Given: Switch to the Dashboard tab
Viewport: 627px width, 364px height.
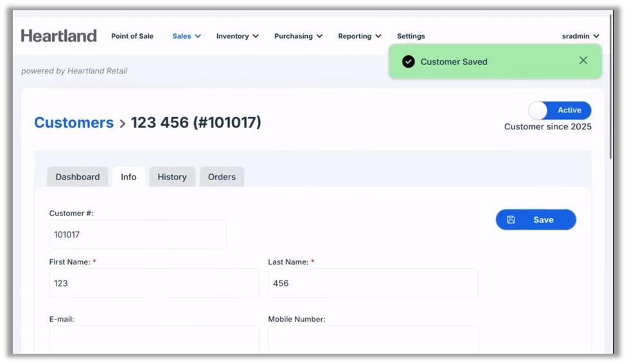Looking at the screenshot, I should pos(78,177).
